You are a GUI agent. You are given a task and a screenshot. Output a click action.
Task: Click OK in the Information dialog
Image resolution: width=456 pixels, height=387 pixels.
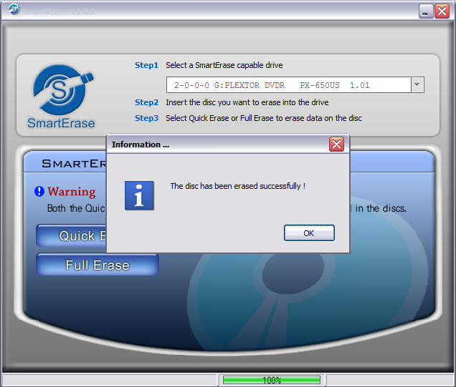tap(309, 233)
